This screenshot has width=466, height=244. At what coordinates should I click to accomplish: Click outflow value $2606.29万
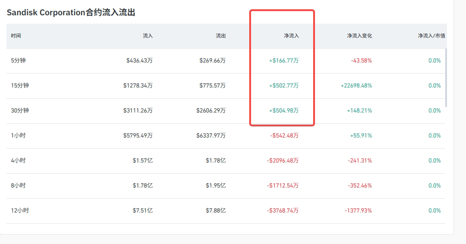click(x=211, y=111)
